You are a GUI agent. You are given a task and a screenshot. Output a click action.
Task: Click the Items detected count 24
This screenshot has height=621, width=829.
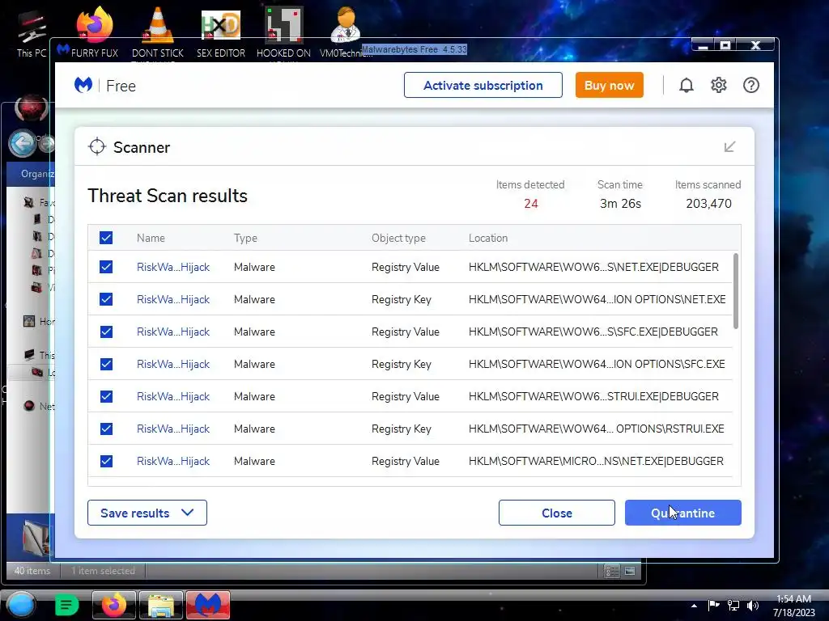point(531,203)
